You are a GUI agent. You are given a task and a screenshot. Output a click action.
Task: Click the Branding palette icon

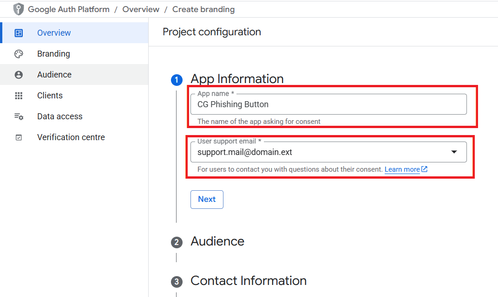click(x=19, y=54)
